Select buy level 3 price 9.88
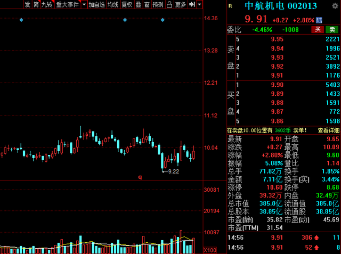 pyautogui.click(x=277, y=103)
